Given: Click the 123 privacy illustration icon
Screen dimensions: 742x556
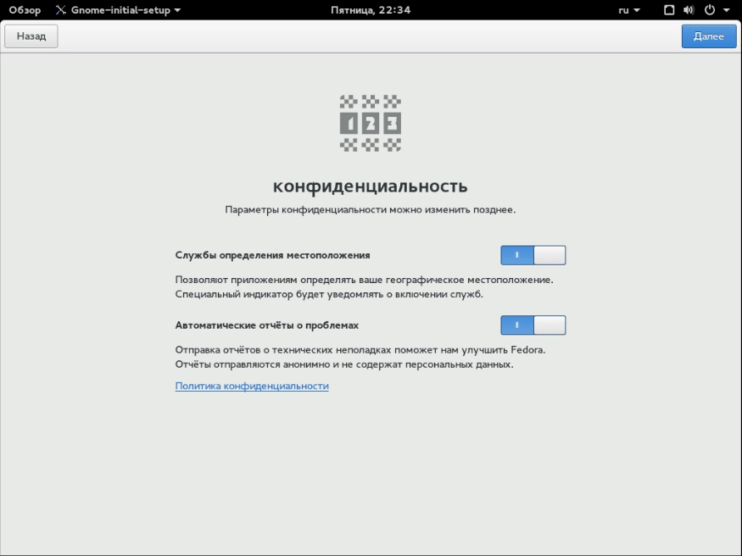Looking at the screenshot, I should click(x=371, y=124).
